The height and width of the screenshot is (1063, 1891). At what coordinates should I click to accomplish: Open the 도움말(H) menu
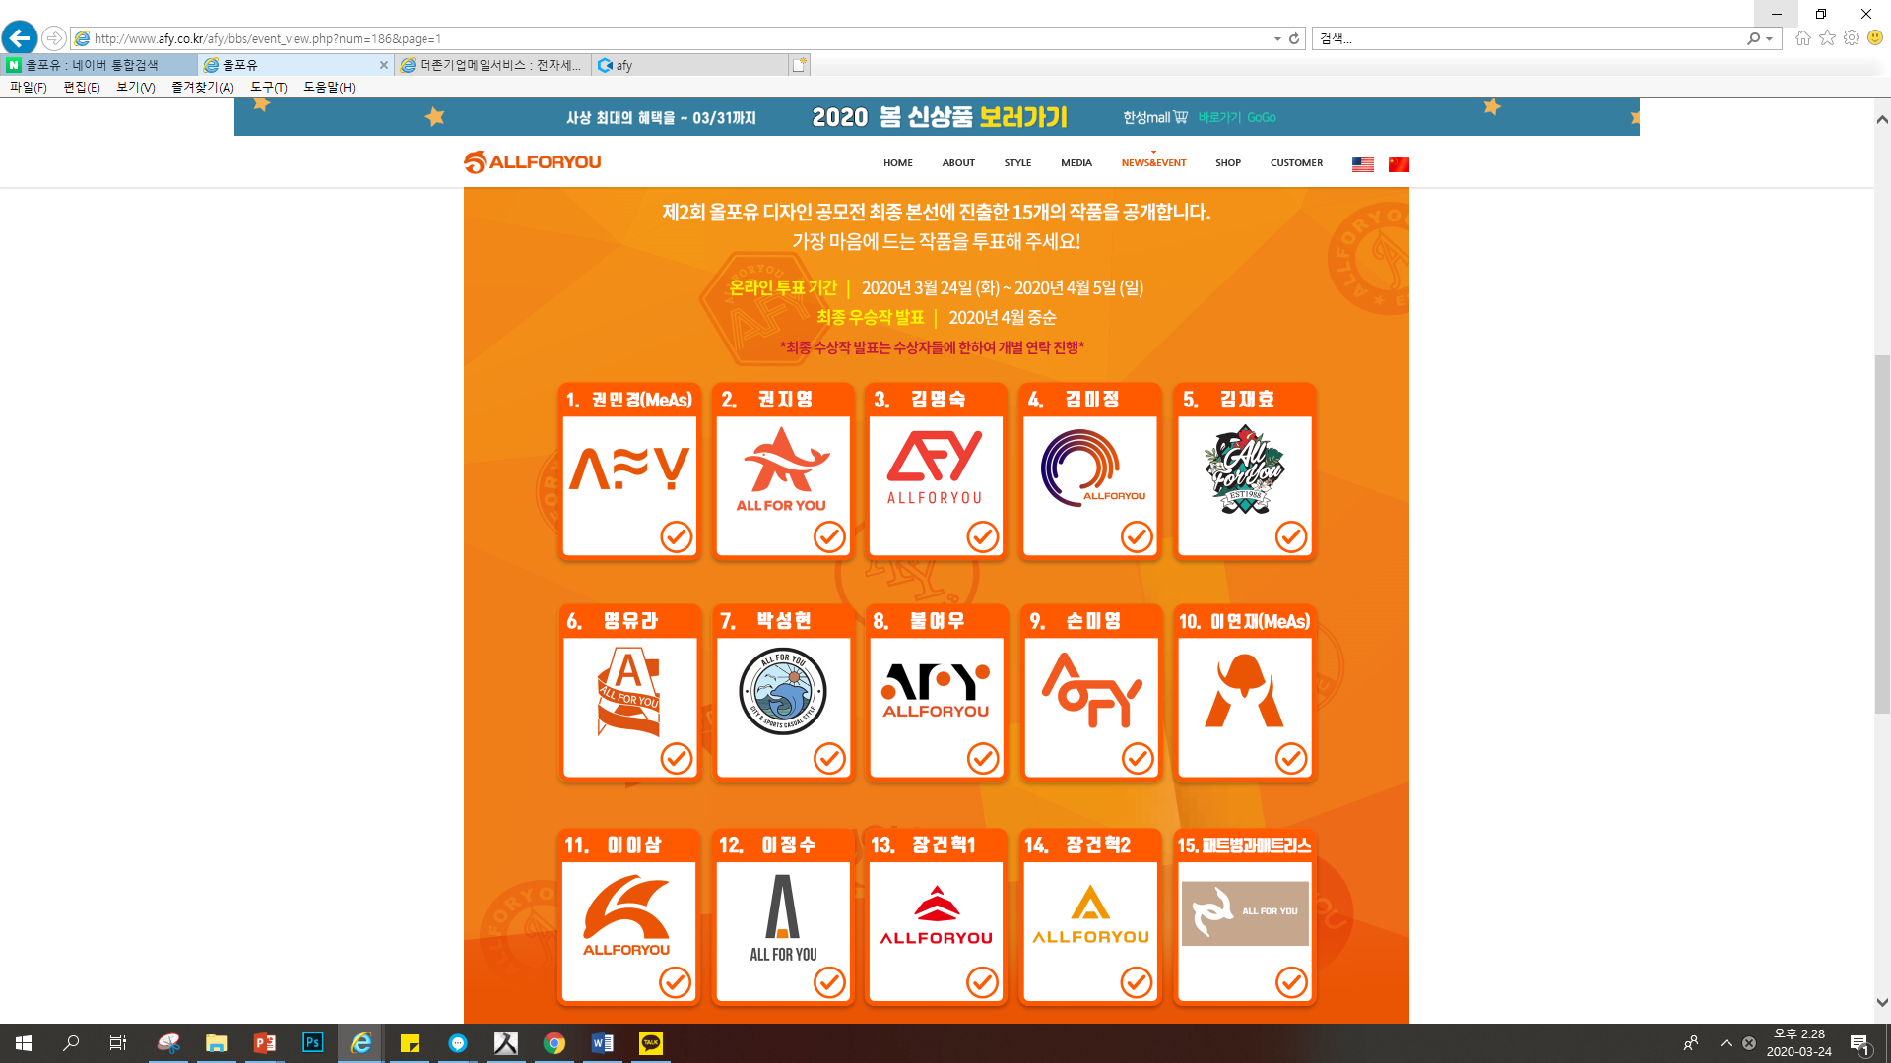(329, 87)
